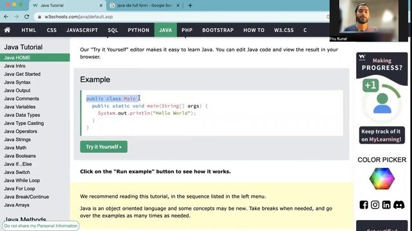Viewport: 412px width, 231px height.
Task: Click the W3Schools home icon
Action: click(x=7, y=30)
